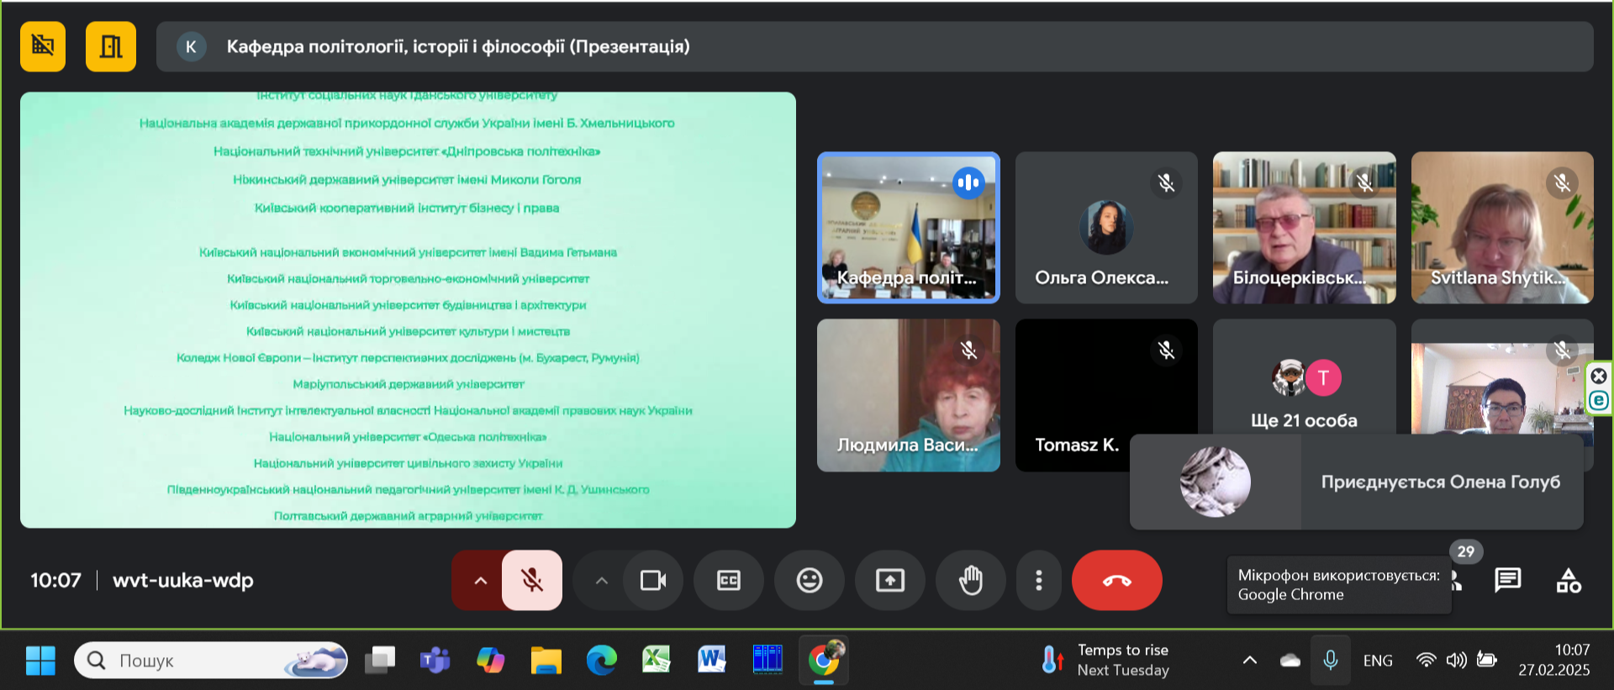Turn on the camera
1614x690 pixels.
pyautogui.click(x=652, y=580)
